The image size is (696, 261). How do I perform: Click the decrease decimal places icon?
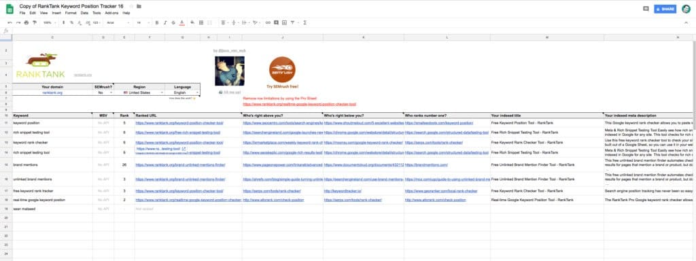point(80,22)
